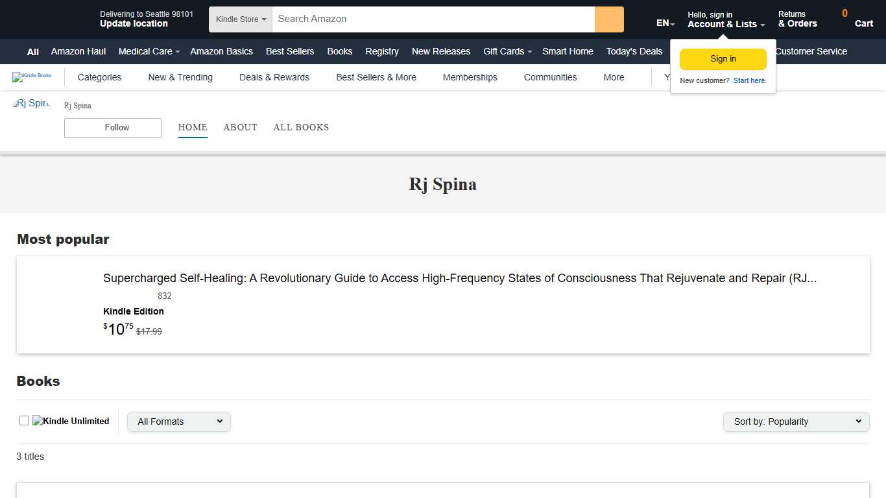
Task: Open the All Formats dropdown
Action: pos(178,421)
